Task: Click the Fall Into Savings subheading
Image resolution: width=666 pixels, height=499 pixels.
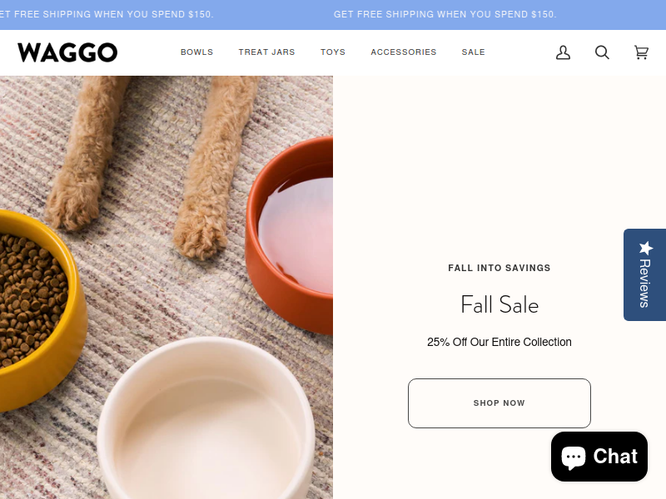Action: pyautogui.click(x=499, y=268)
